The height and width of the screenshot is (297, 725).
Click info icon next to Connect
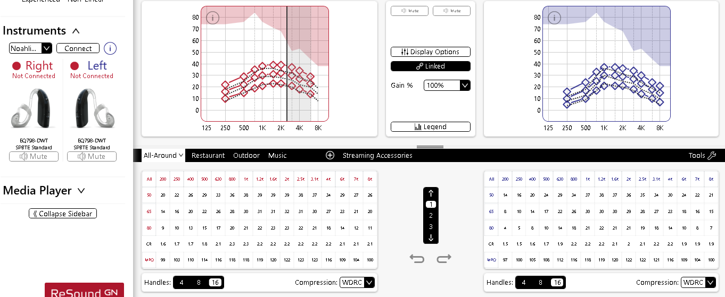pos(110,48)
